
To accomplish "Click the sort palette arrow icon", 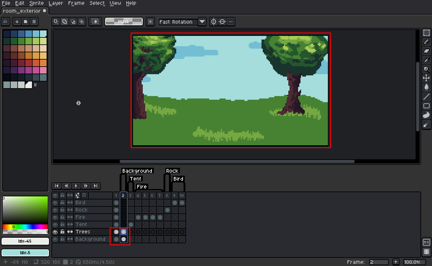I will tap(17, 22).
